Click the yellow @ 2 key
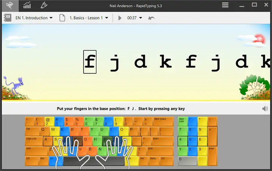The width and height of the screenshot is (272, 171). (49, 121)
